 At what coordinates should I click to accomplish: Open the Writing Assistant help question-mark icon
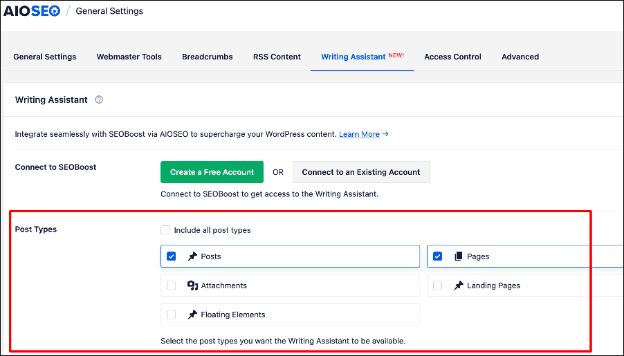pyautogui.click(x=99, y=100)
